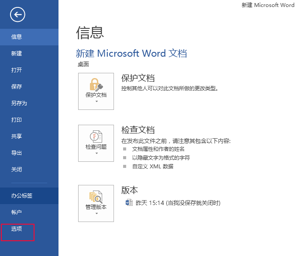
Task: Open the 打开 menu item
Action: click(29, 70)
